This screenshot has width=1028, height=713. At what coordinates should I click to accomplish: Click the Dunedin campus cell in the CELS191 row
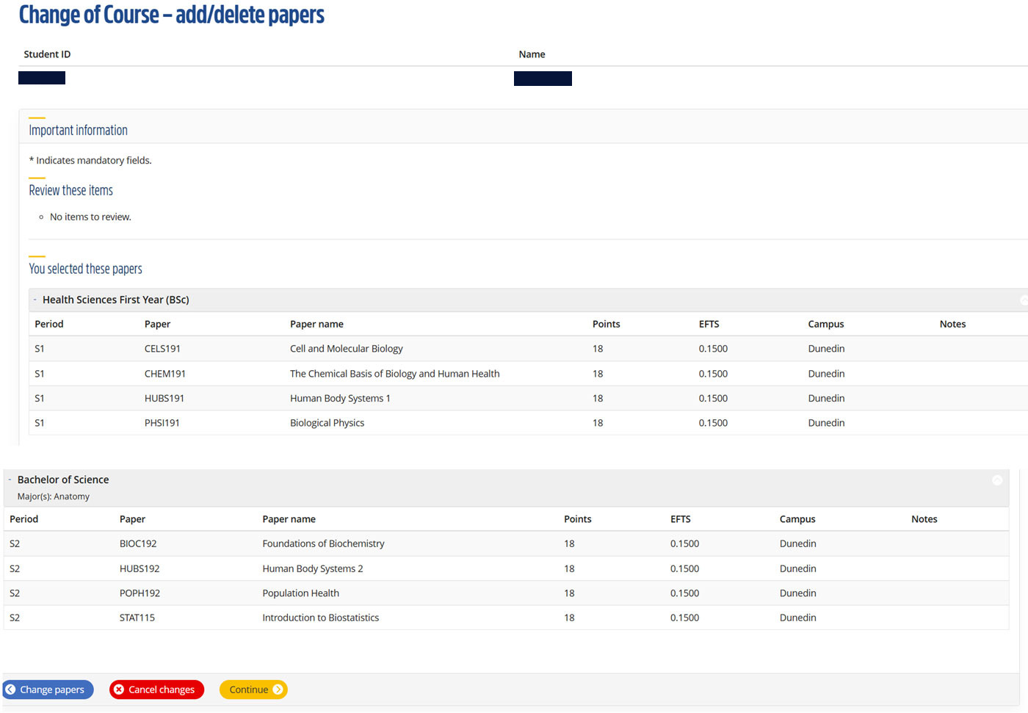click(827, 349)
